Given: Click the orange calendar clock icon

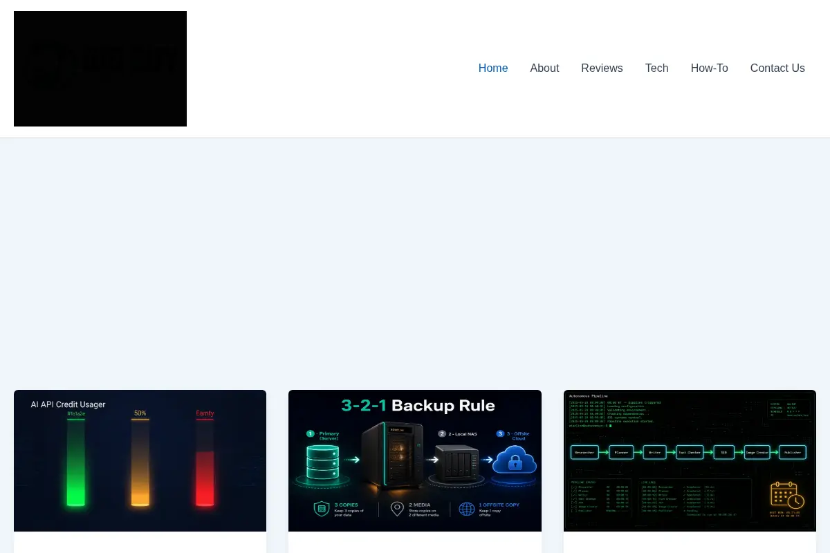Looking at the screenshot, I should pos(786,495).
